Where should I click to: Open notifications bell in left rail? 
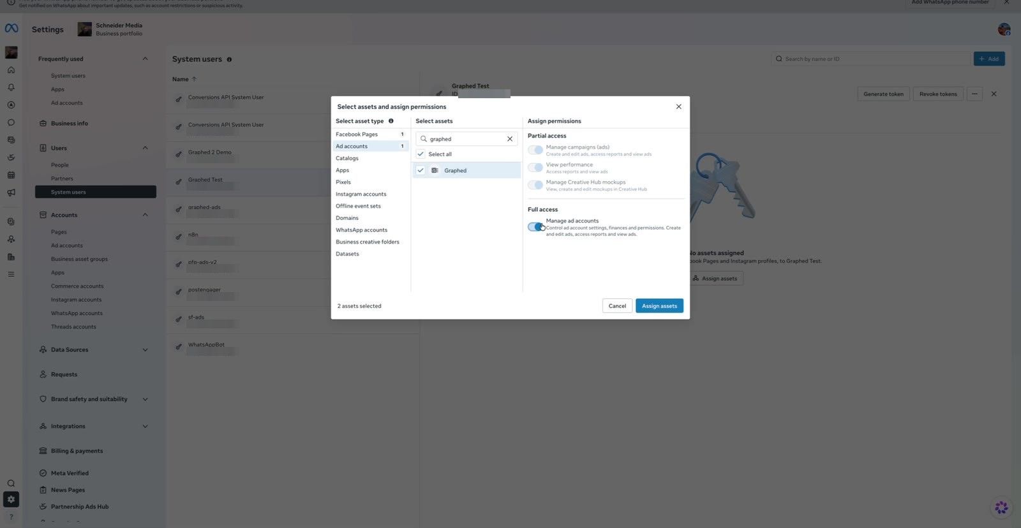point(11,87)
